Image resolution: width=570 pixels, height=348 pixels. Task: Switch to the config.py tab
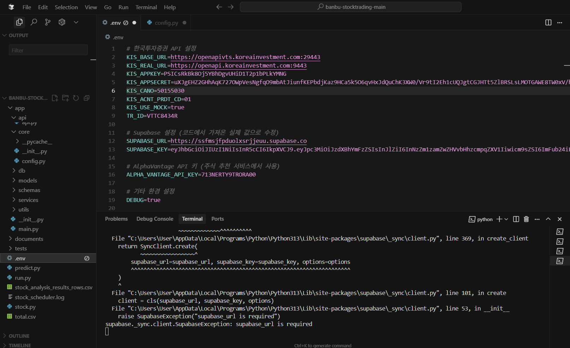tap(166, 23)
